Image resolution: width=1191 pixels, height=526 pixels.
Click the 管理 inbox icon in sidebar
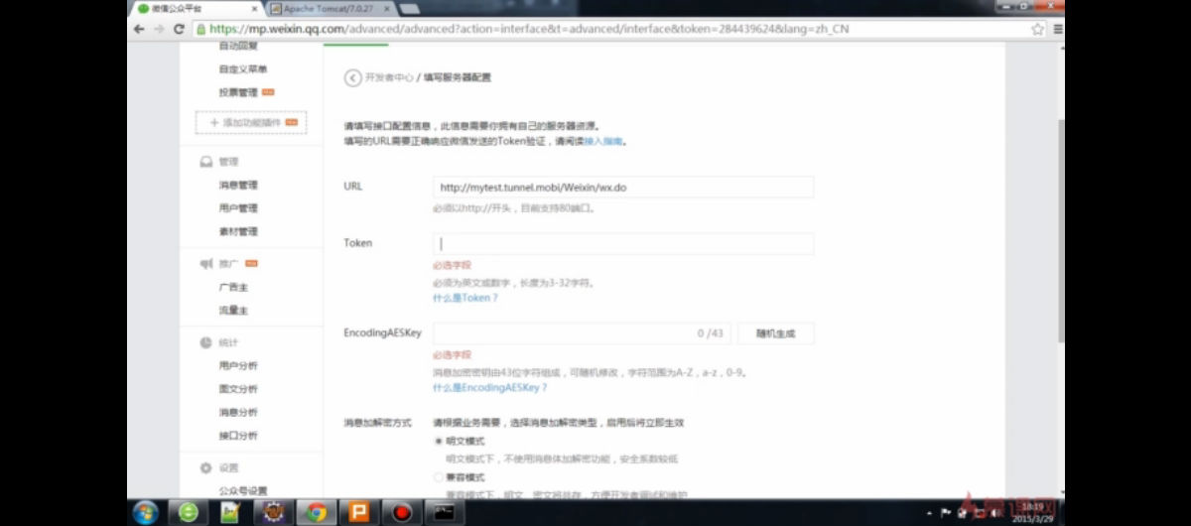pyautogui.click(x=205, y=162)
